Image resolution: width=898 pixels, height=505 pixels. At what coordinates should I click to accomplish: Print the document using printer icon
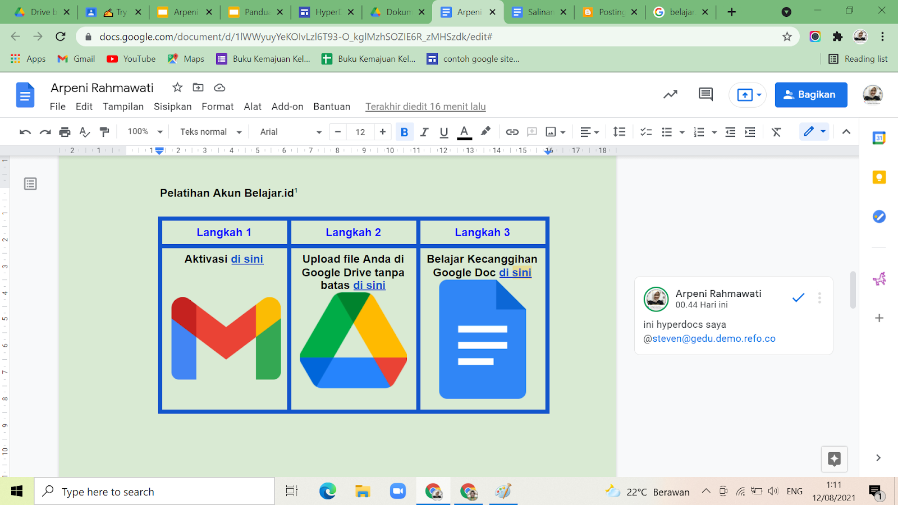(65, 132)
